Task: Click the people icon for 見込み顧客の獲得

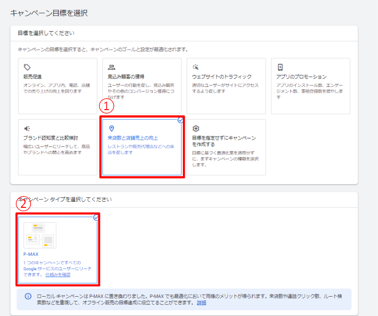Action: pos(112,67)
